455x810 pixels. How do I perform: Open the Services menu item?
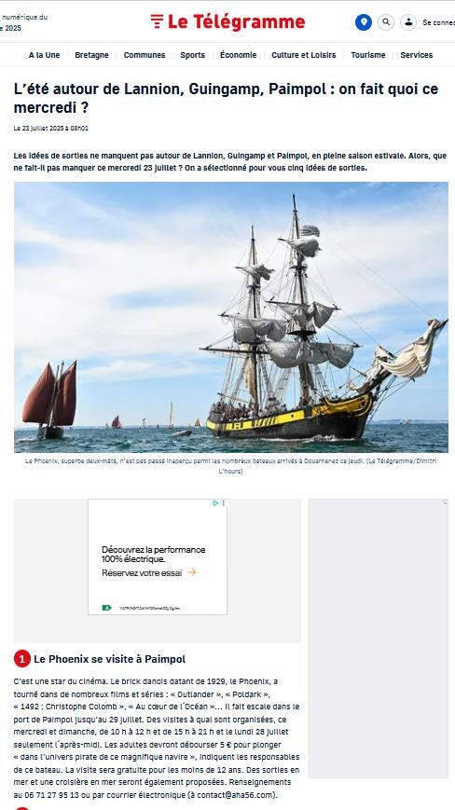417,55
